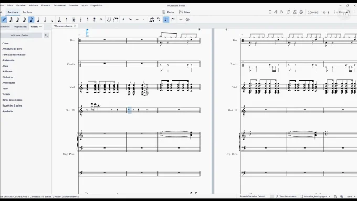Click the playback time display
357x201 pixels.
pos(313,12)
